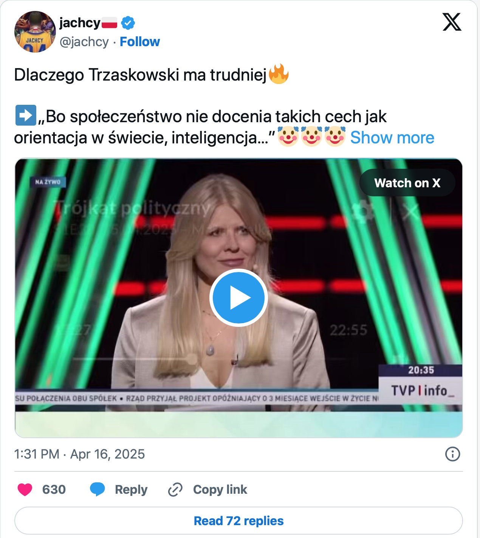This screenshot has width=480, height=538.
Task: Follow the @jachcy account
Action: tap(140, 42)
